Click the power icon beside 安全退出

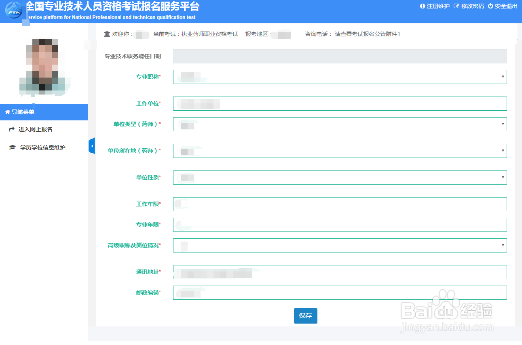pyautogui.click(x=490, y=6)
